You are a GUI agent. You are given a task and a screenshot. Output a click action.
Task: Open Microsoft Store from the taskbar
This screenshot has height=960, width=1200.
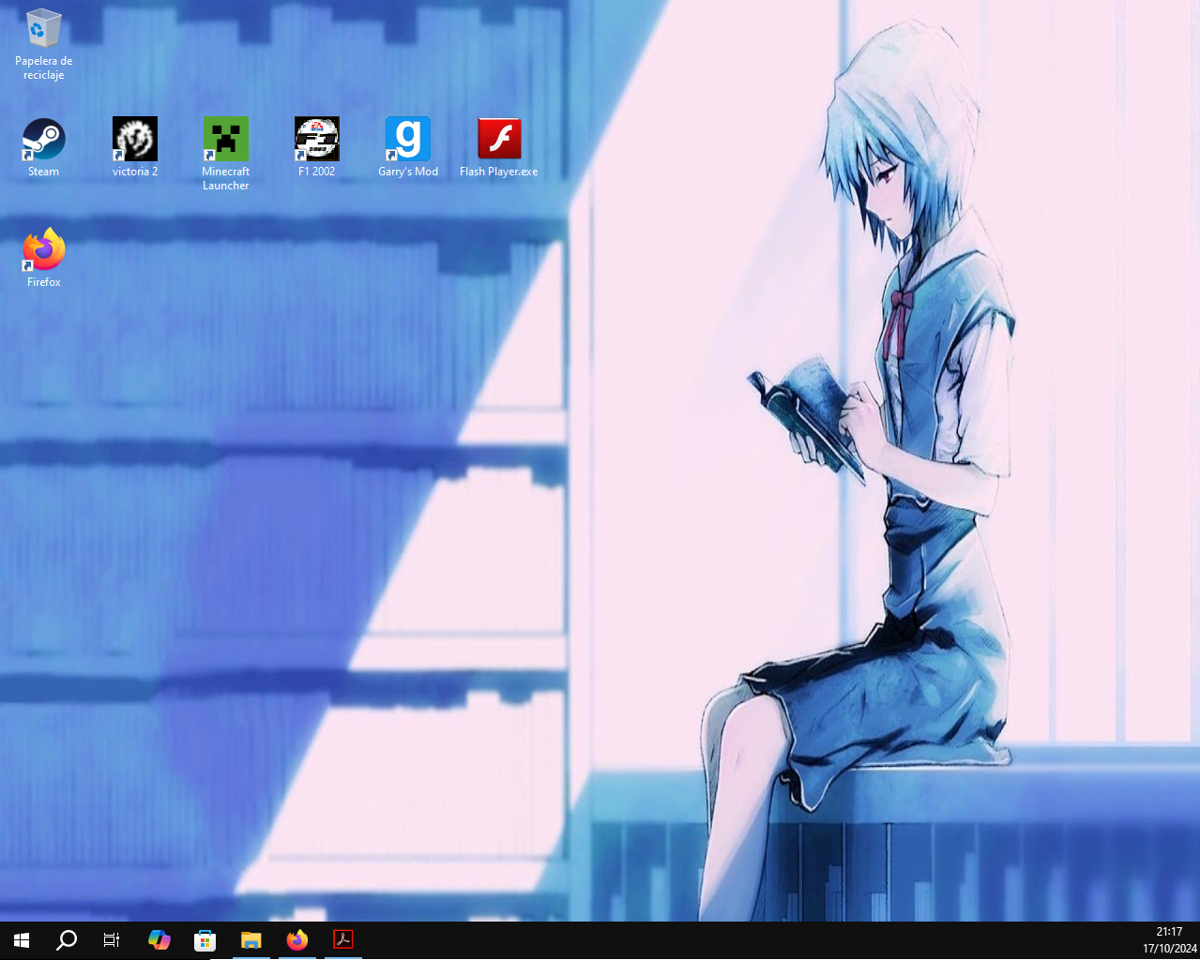205,940
